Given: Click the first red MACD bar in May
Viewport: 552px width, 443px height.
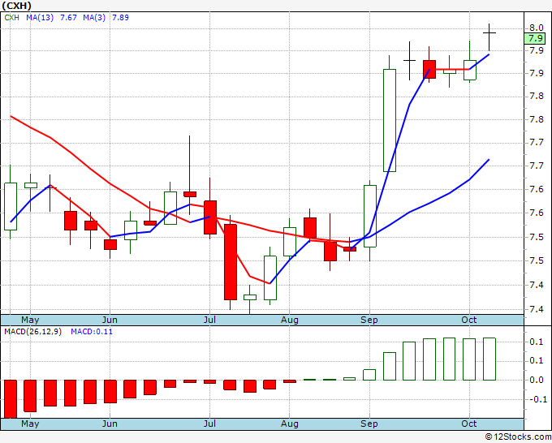Looking at the screenshot, I should 11,399.
